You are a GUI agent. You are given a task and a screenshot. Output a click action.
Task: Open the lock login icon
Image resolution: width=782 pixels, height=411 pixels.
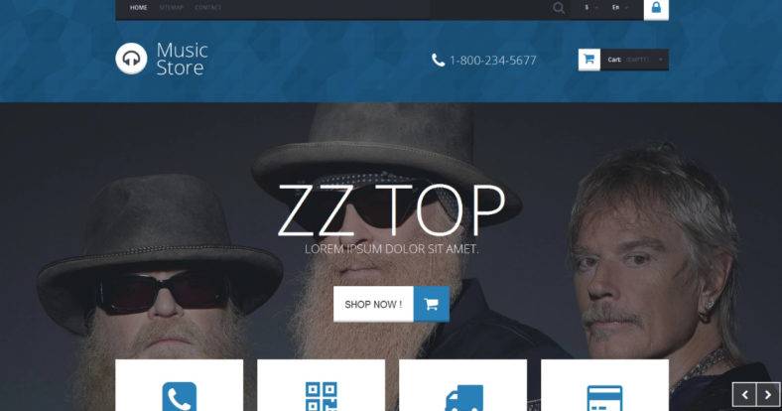(x=656, y=8)
